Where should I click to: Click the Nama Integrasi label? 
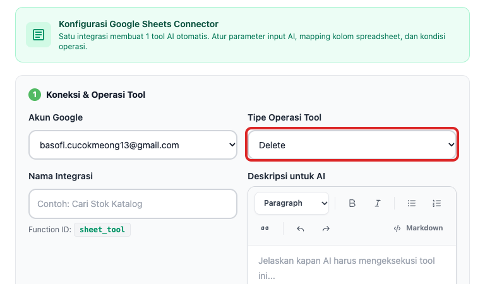(61, 176)
